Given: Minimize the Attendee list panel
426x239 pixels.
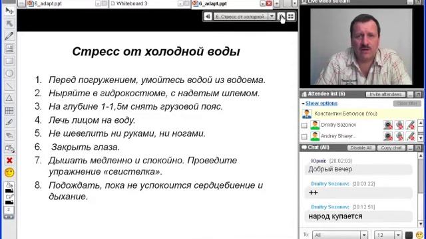Looking at the screenshot, I should [410, 94].
